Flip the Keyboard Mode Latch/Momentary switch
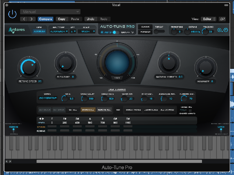The height and width of the screenshot is (175, 234). coord(221,130)
